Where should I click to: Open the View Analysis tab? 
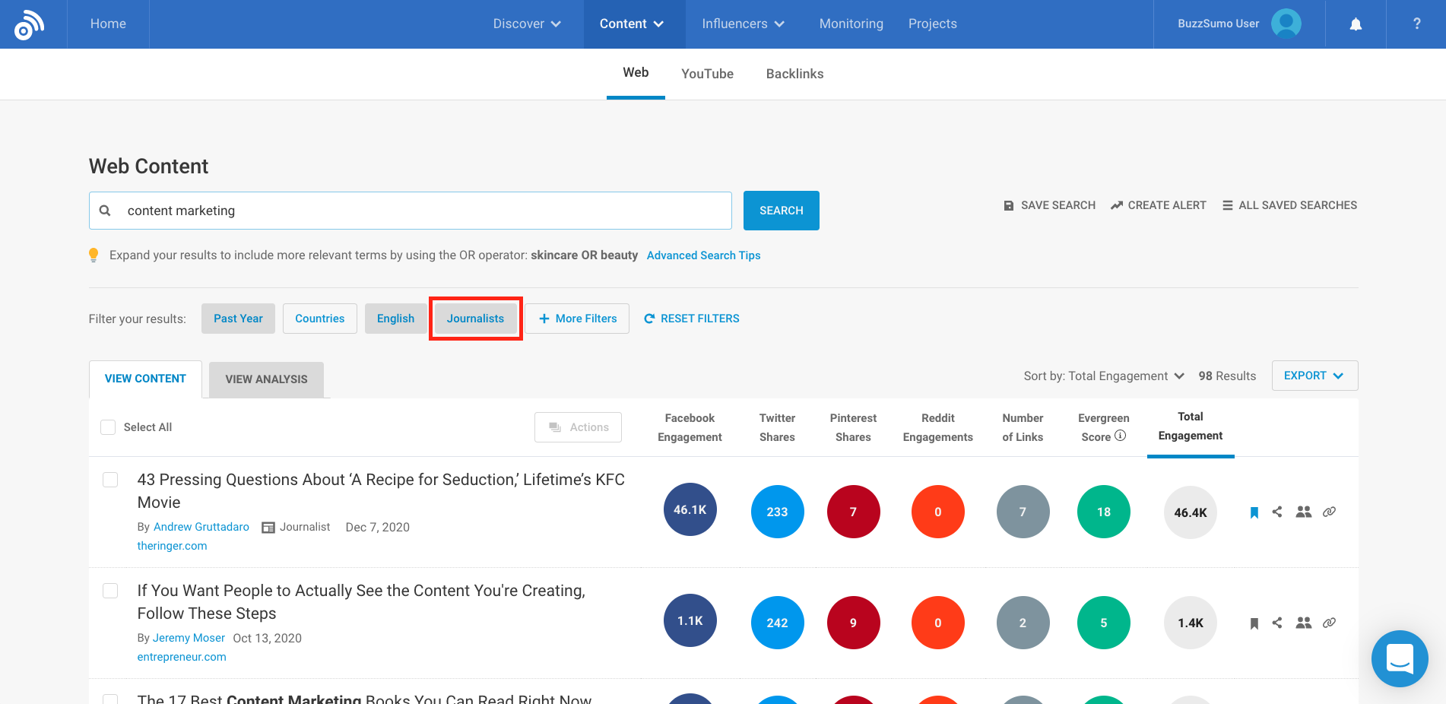(x=266, y=379)
